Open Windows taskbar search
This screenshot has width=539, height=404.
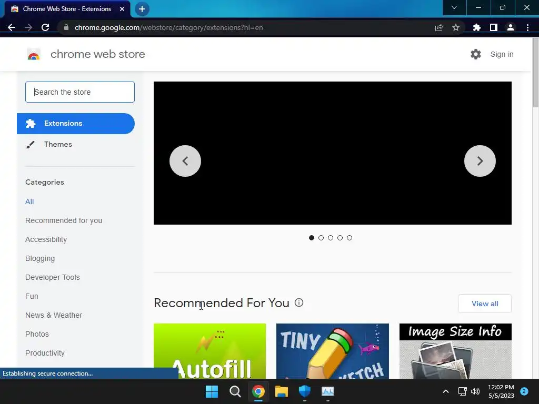coord(235,391)
